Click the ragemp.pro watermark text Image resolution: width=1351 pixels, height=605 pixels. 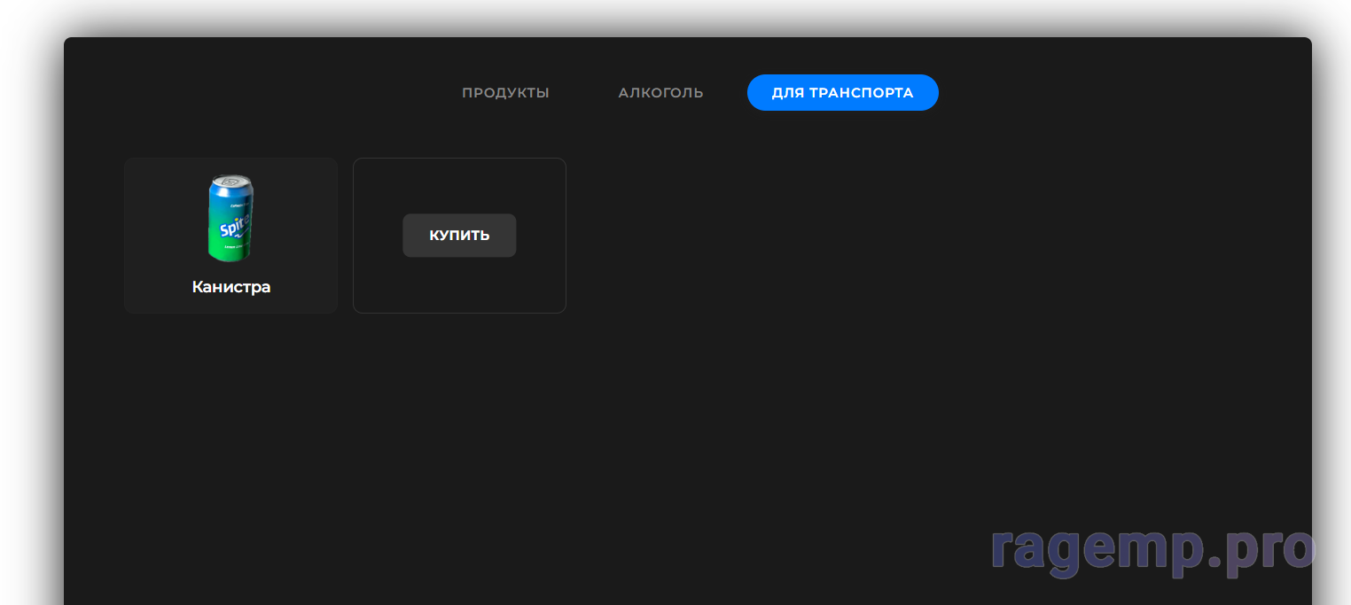pos(1152,549)
